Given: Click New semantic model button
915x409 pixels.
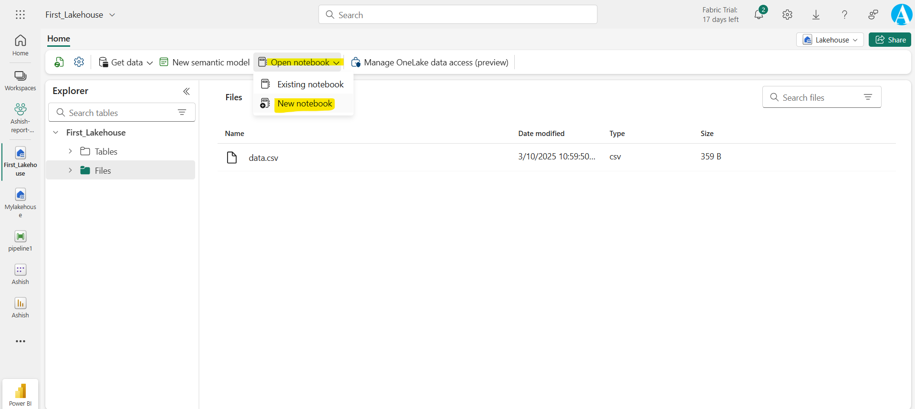Looking at the screenshot, I should click(205, 63).
